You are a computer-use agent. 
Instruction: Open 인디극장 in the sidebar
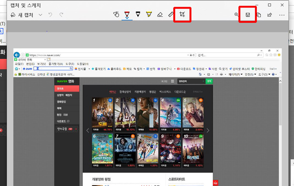point(62,129)
